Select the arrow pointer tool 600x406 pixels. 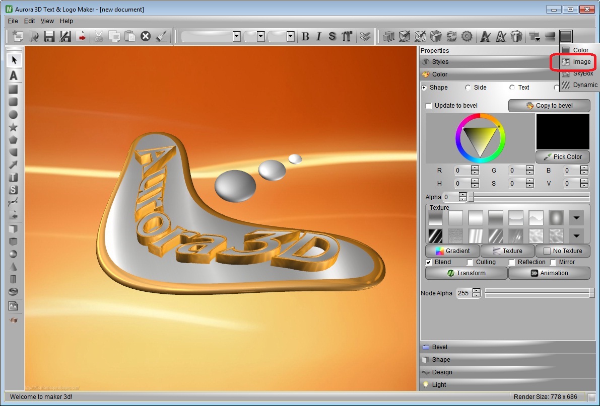click(x=14, y=60)
